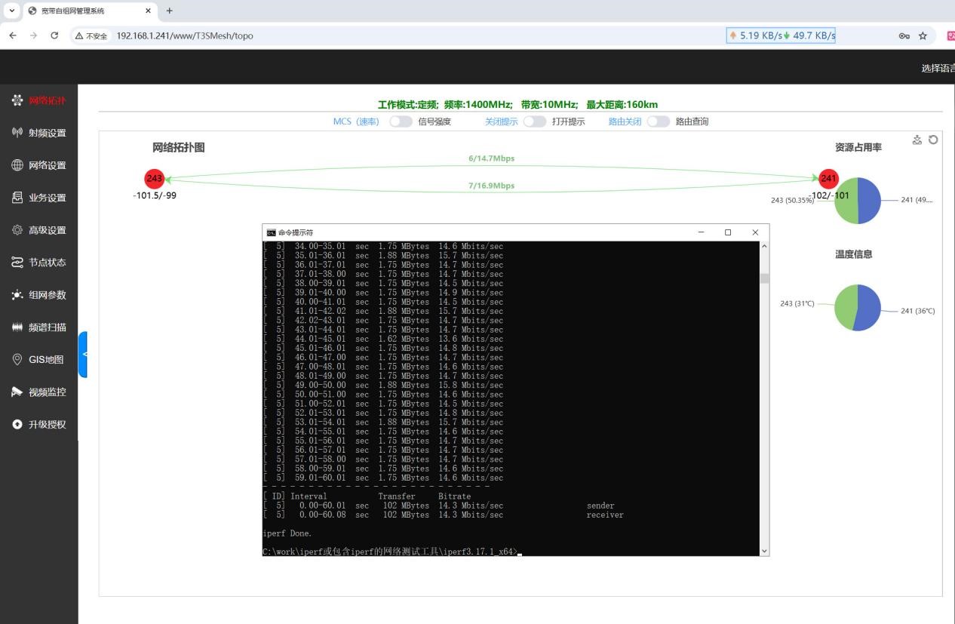Open a new browser tab with the plus button

point(169,11)
